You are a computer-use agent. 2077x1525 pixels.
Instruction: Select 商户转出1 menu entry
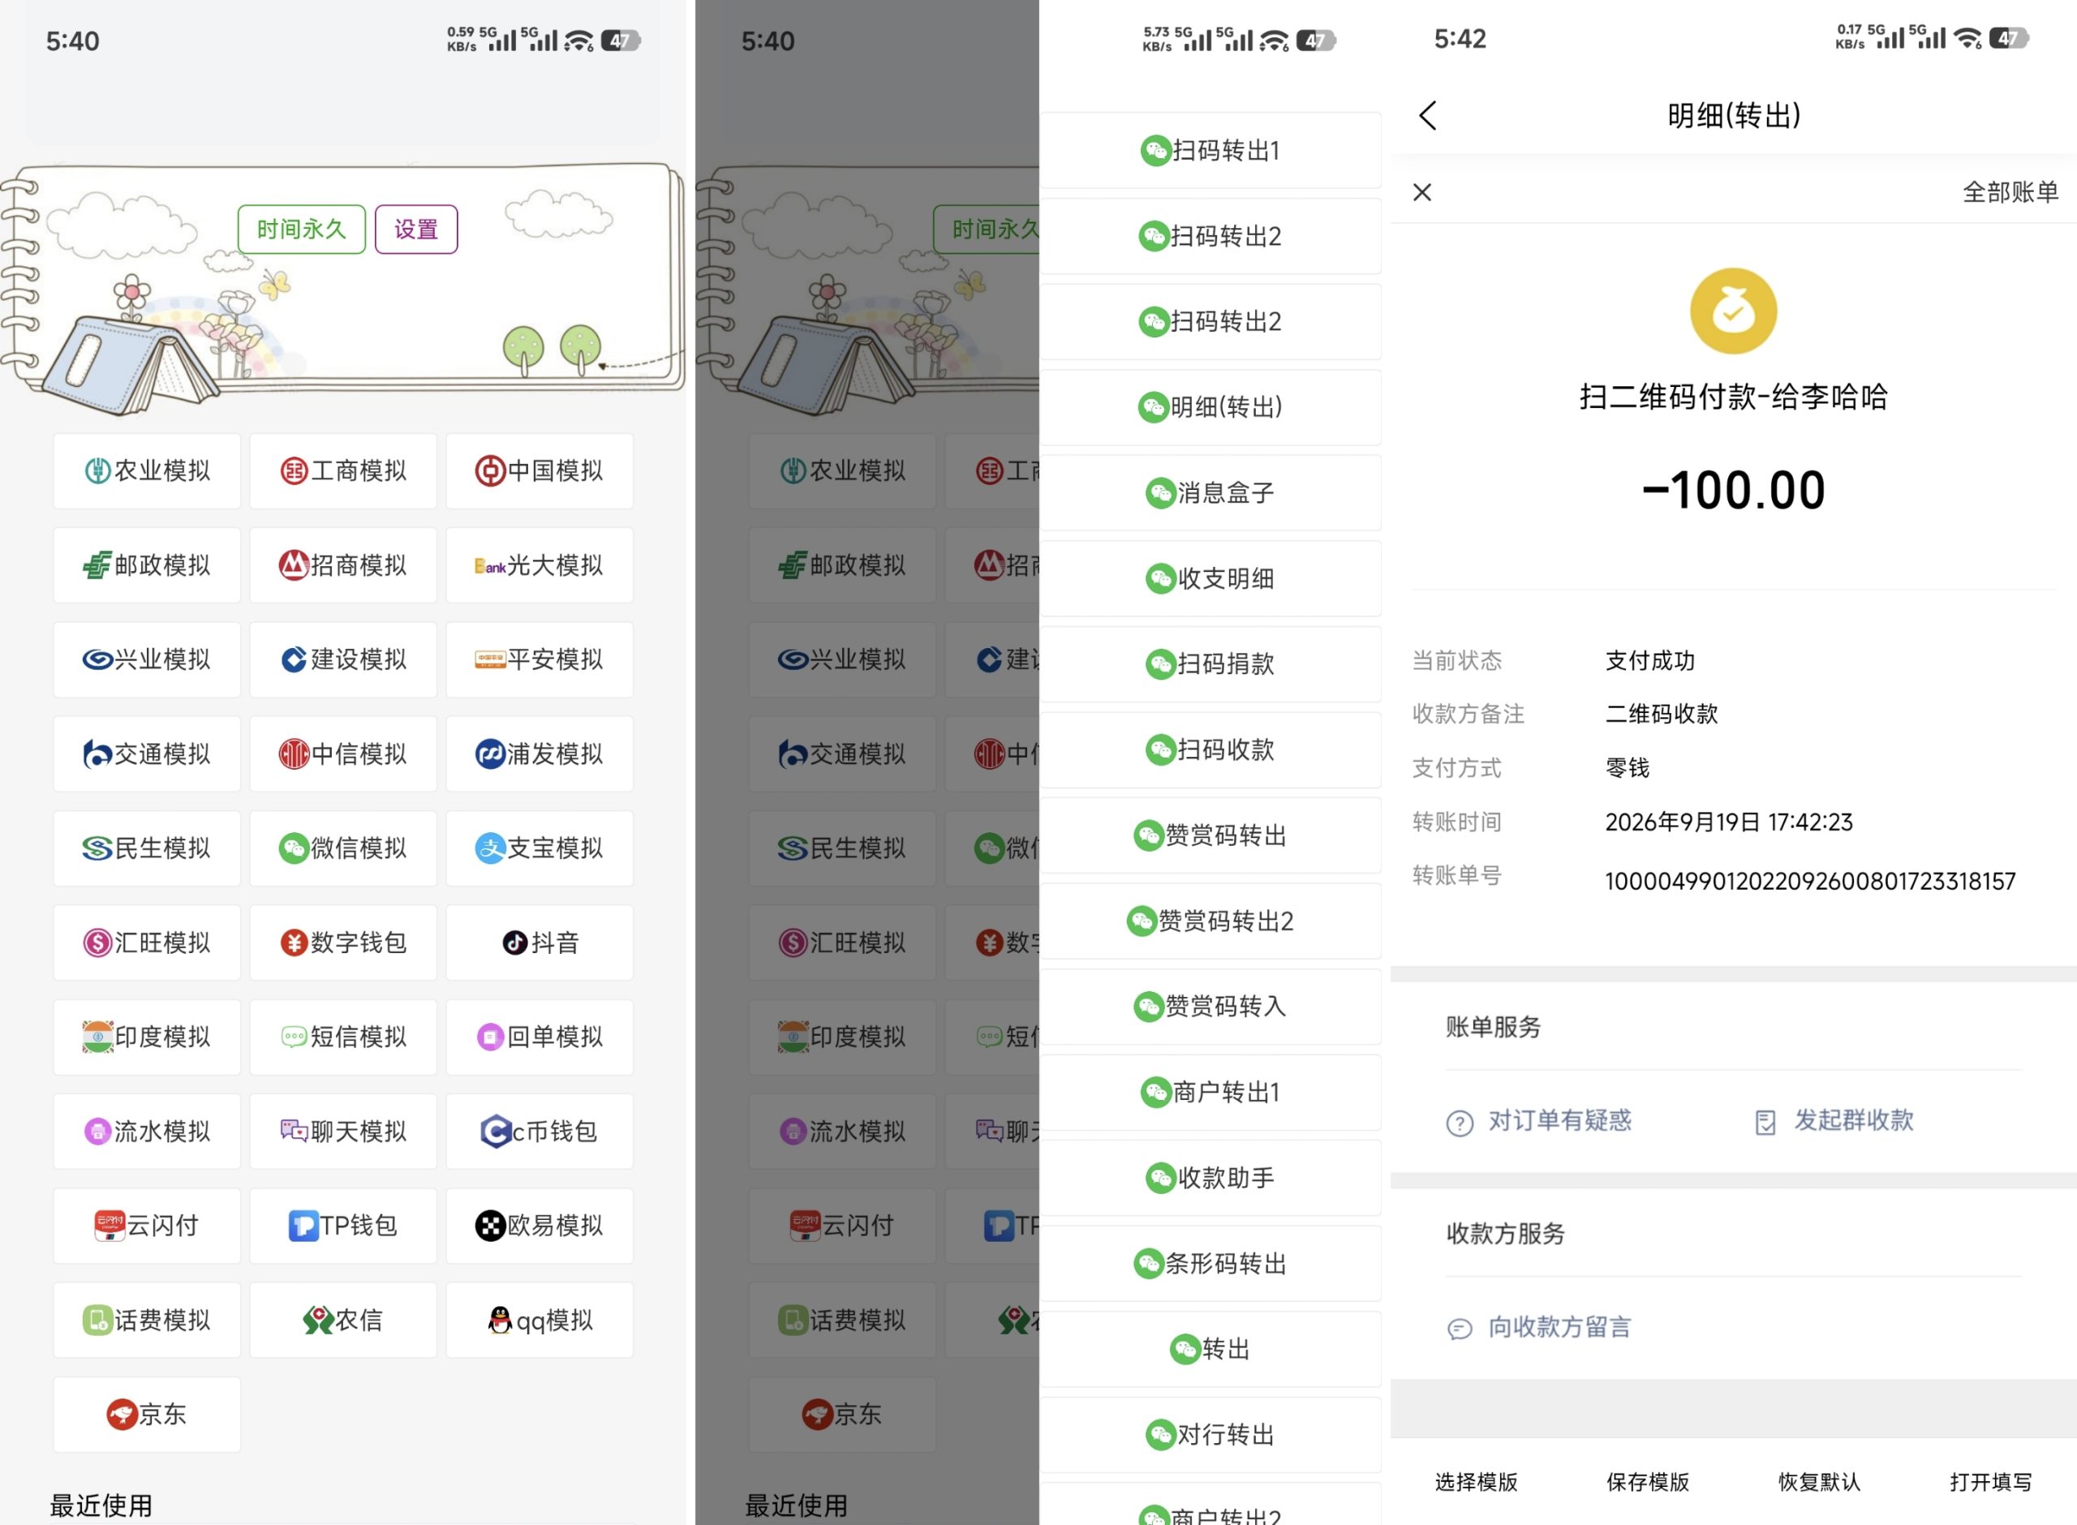point(1211,1092)
